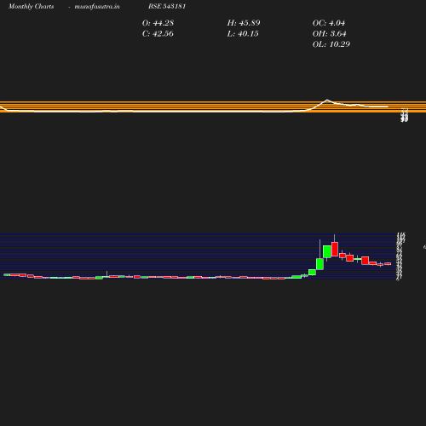Click the last red candlestick on the right

tap(388, 264)
